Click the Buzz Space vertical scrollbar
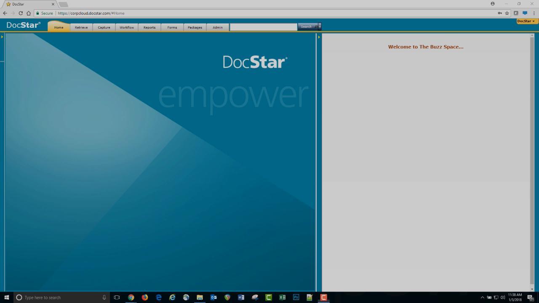 click(x=532, y=160)
